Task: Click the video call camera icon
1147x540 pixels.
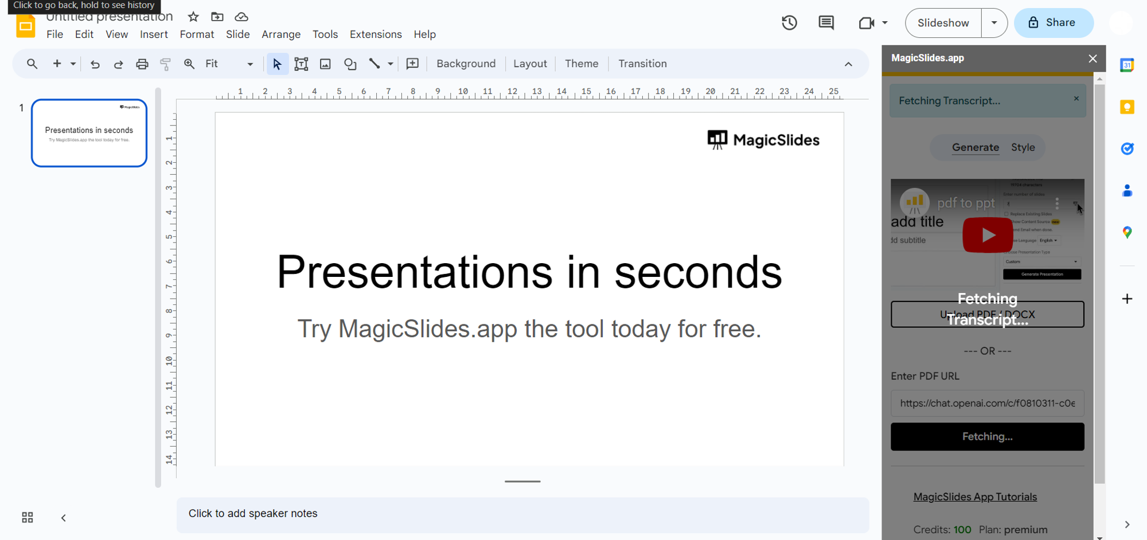Action: click(866, 23)
